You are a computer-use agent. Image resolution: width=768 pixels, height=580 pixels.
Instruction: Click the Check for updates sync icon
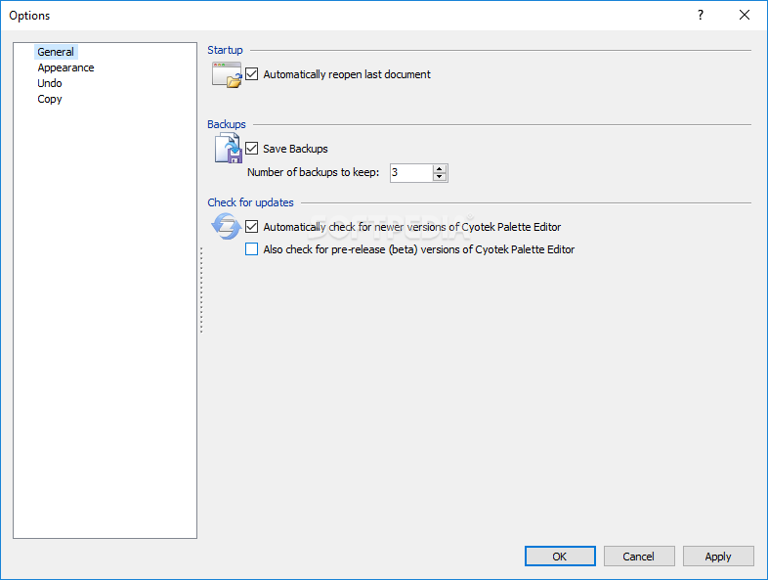point(227,227)
